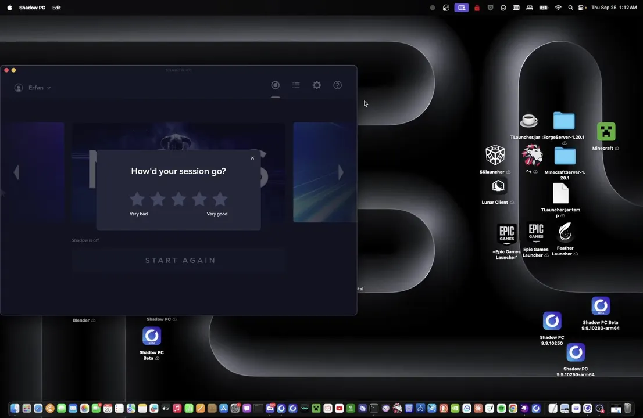The image size is (643, 418).
Task: Go to previous carousel slide arrow
Action: click(x=16, y=172)
